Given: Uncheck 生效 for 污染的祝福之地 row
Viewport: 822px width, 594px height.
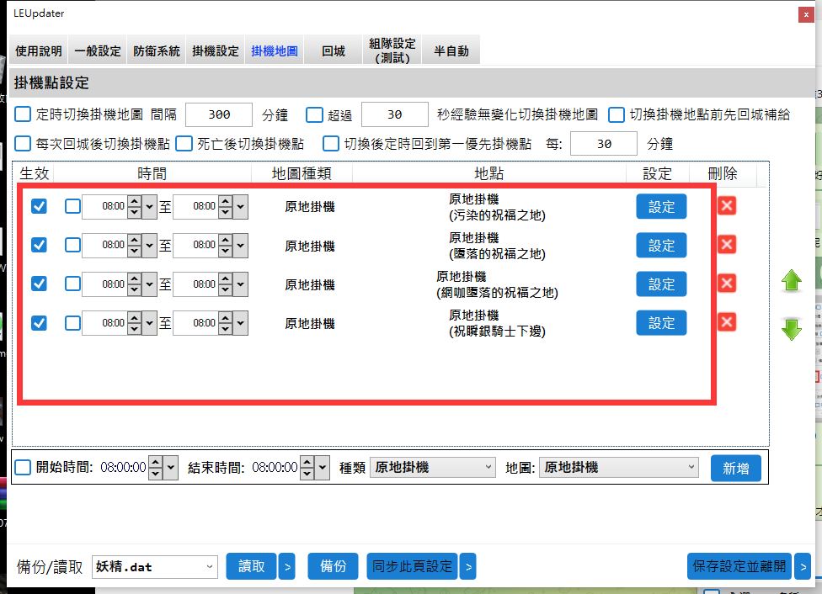Looking at the screenshot, I should (x=39, y=206).
